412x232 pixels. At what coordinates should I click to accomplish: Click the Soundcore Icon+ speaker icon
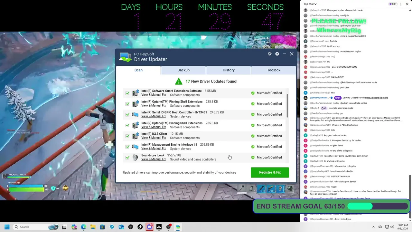tap(136, 158)
